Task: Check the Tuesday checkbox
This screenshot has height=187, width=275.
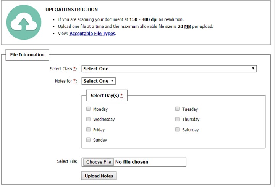Action: (x=177, y=109)
